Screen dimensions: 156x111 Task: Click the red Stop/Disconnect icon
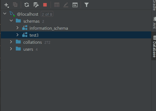click(x=45, y=5)
